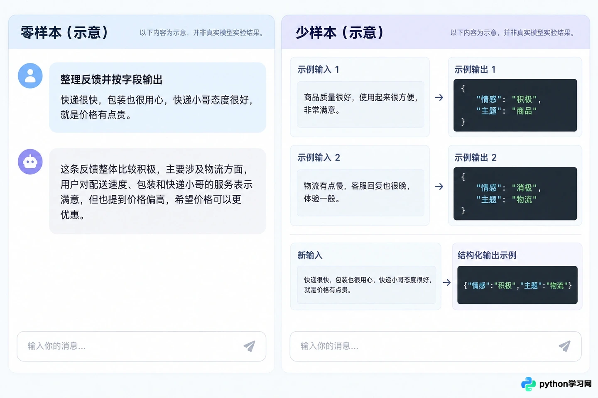Click code block with 情感 积极 主题 商品
This screenshot has width=598, height=398.
pos(515,105)
